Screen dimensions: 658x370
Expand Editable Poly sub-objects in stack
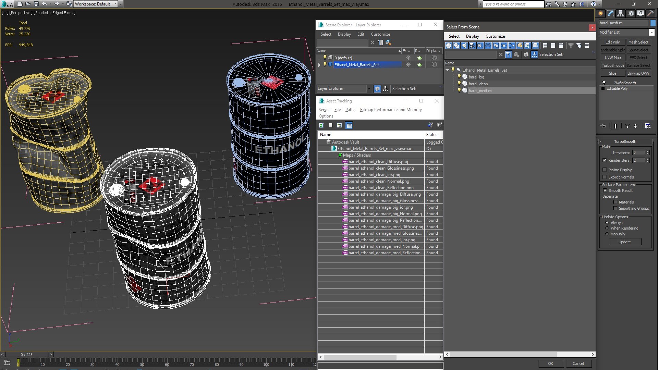[603, 88]
